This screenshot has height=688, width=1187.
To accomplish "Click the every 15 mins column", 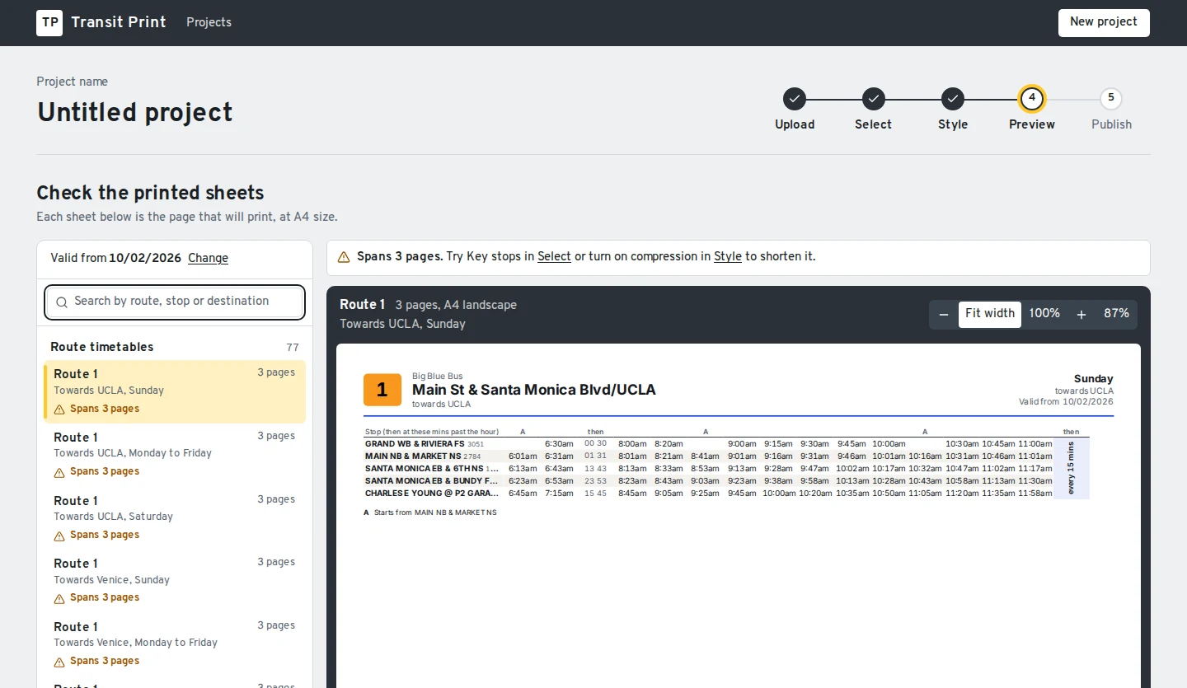I will 1071,468.
